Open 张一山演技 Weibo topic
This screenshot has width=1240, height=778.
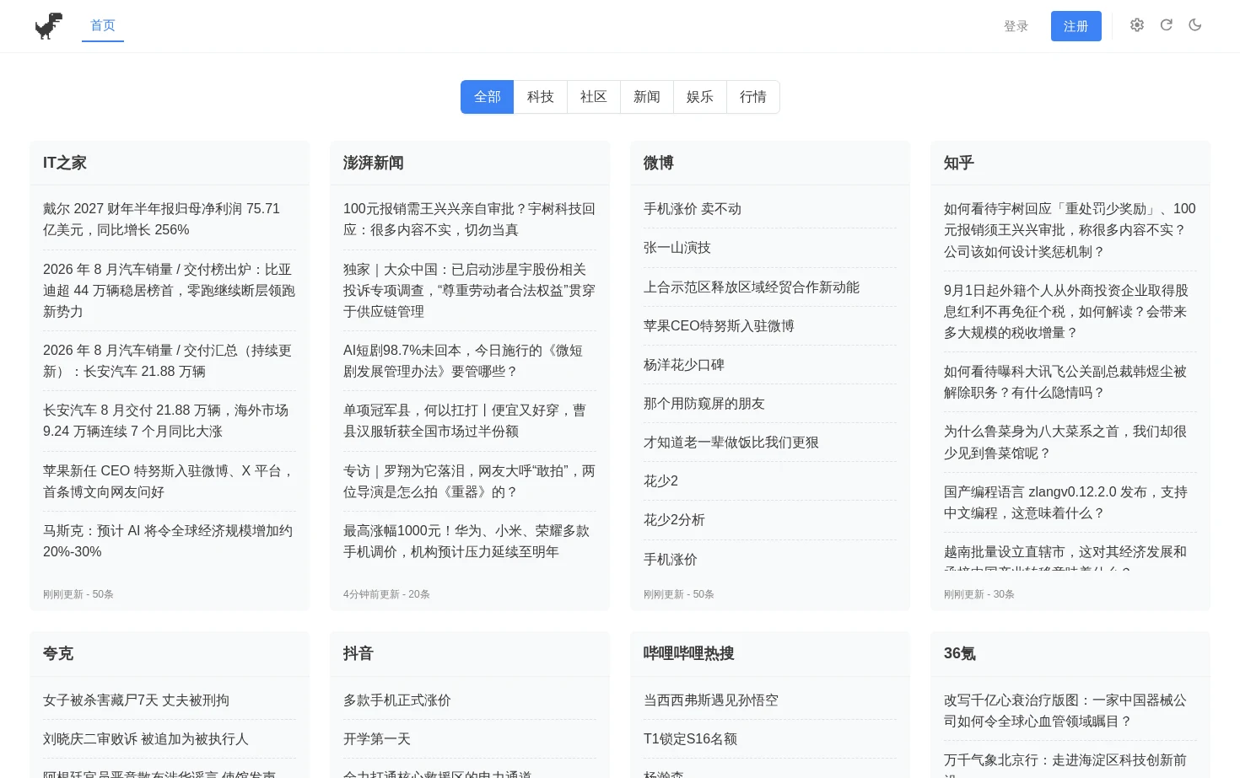coord(677,248)
